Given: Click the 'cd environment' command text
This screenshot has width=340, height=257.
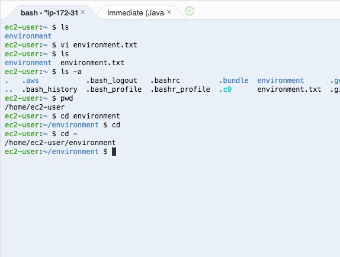Looking at the screenshot, I should point(90,116).
